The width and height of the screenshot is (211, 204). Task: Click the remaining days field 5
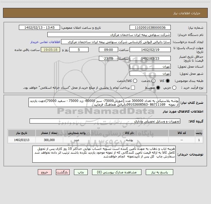79,50
